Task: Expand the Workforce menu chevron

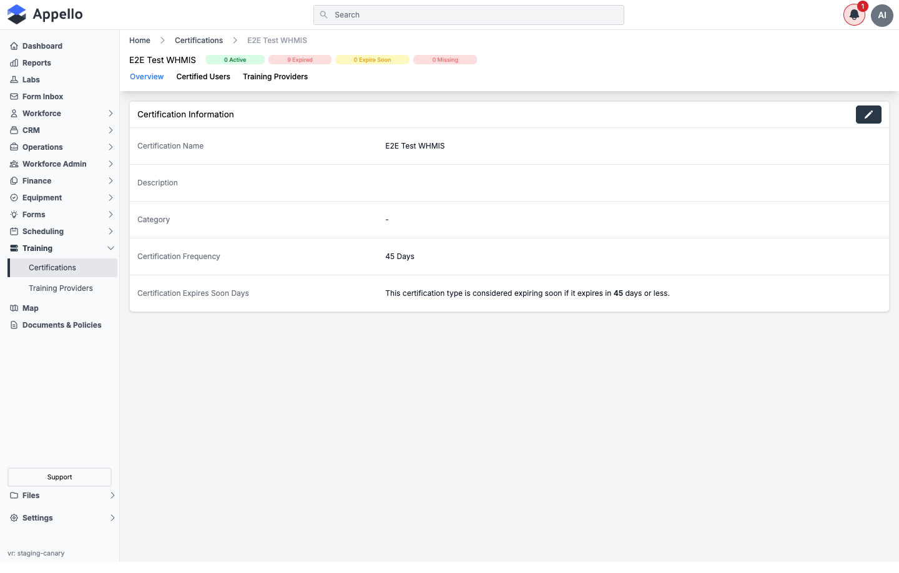Action: tap(111, 114)
